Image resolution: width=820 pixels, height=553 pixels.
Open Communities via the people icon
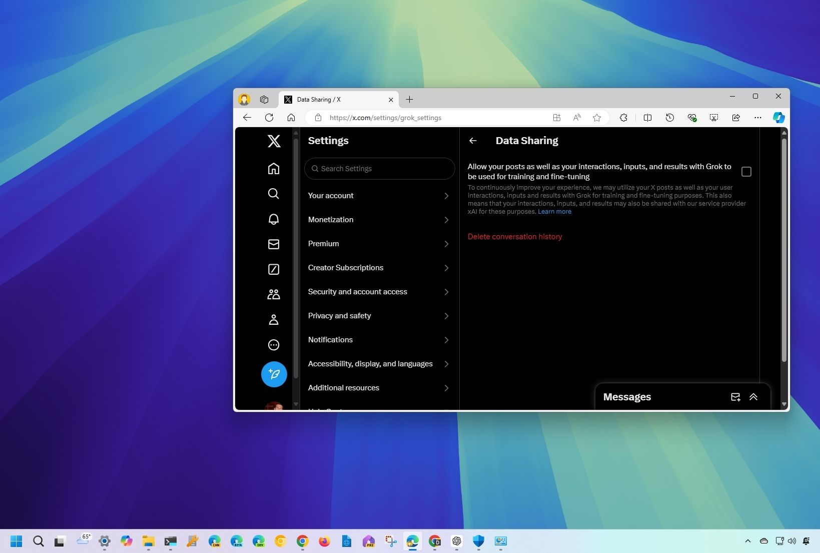tap(274, 294)
